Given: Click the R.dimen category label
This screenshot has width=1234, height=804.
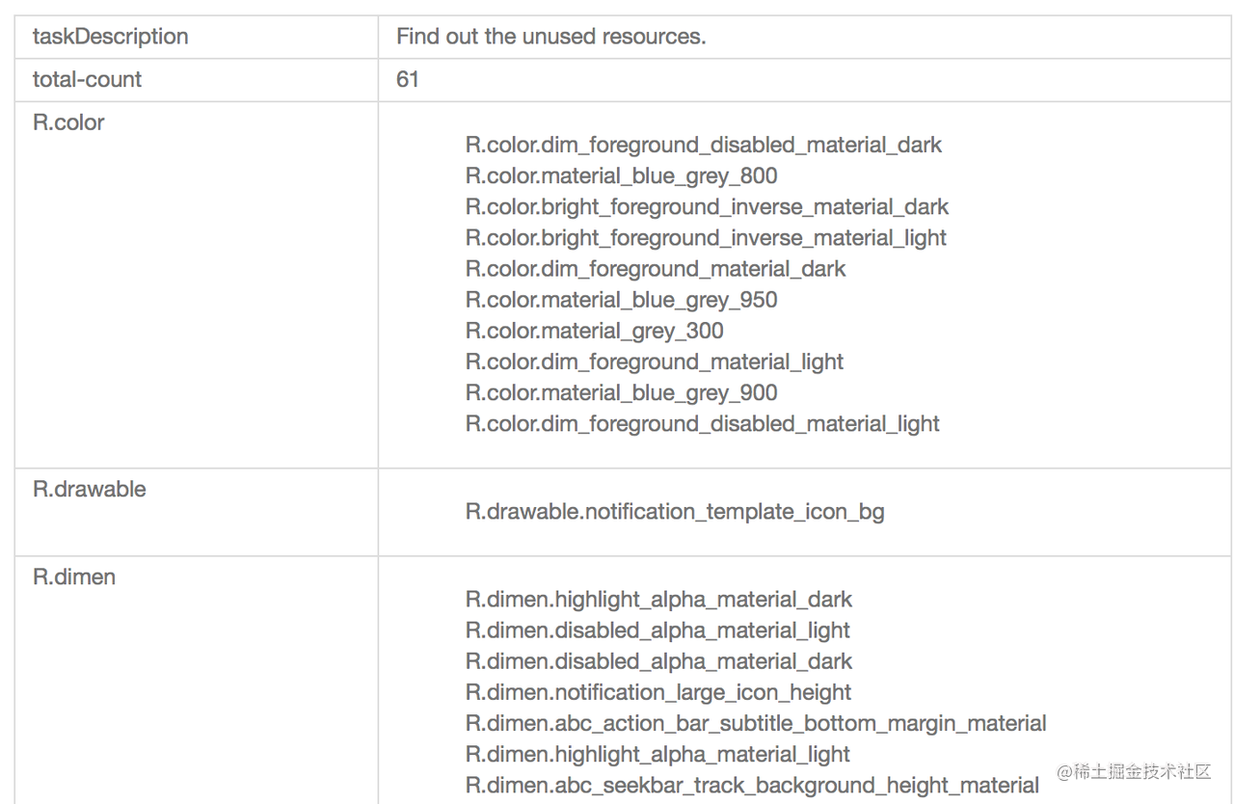Looking at the screenshot, I should [74, 576].
